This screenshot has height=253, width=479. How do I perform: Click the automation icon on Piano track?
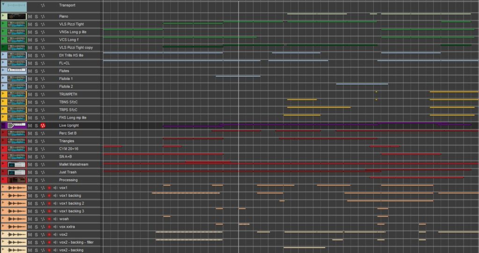click(x=43, y=16)
